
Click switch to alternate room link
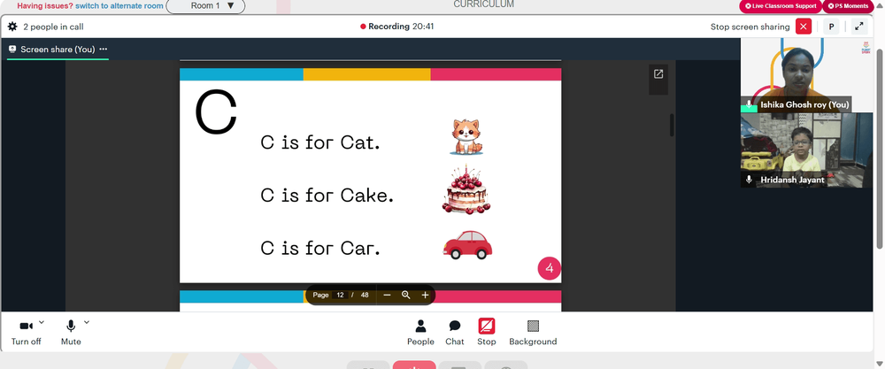point(119,6)
